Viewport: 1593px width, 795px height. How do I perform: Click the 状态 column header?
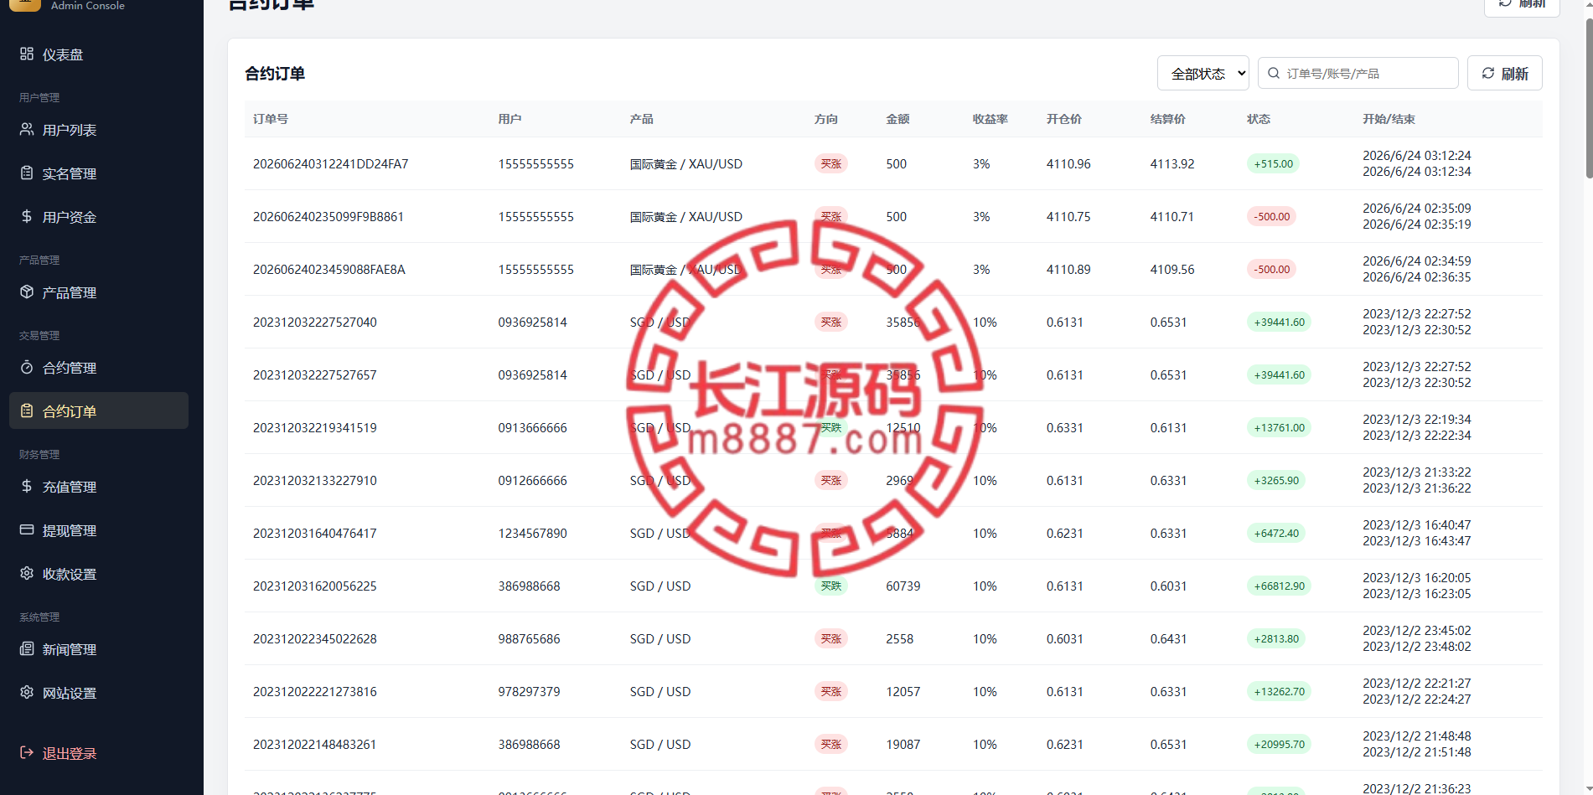[1259, 119]
